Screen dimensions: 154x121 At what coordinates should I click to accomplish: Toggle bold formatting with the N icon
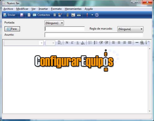(x=67, y=43)
